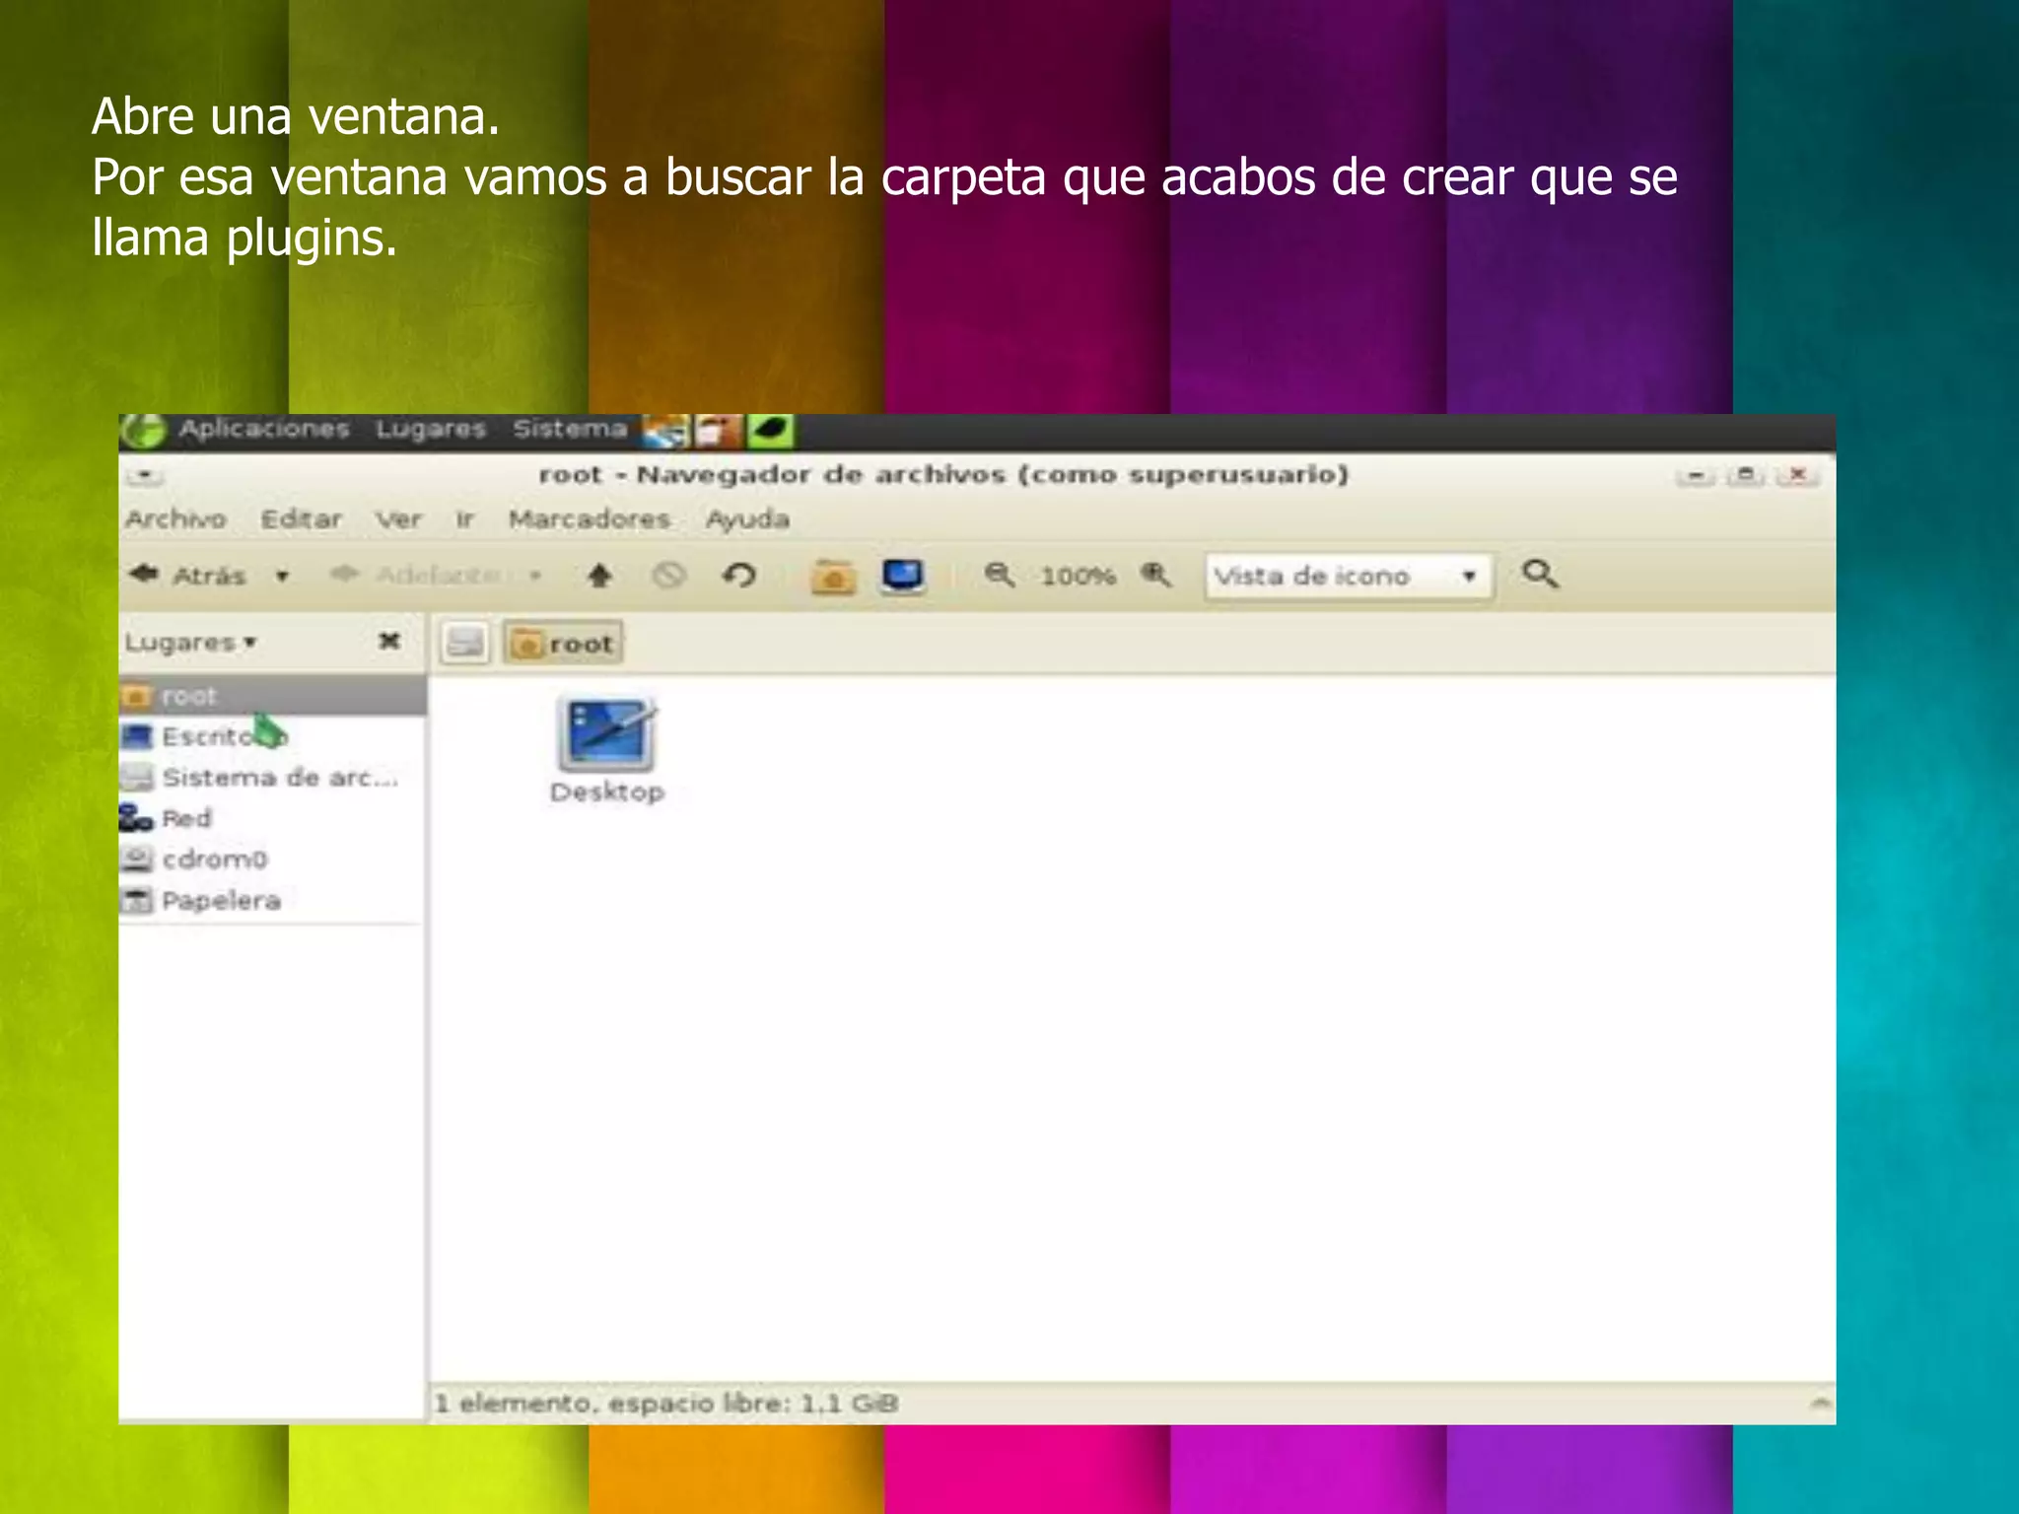Click the window title text
This screenshot has width=2019, height=1514.
pos(943,475)
